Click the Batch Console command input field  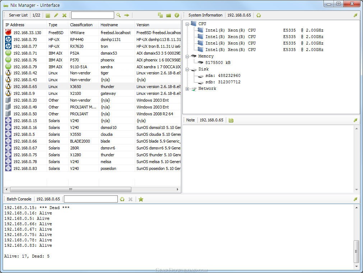pyautogui.click(x=91, y=199)
